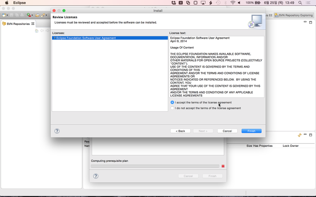Image resolution: width=316 pixels, height=197 pixels.
Task: Click Cancel in the Review Licenses dialog
Action: coord(227,131)
